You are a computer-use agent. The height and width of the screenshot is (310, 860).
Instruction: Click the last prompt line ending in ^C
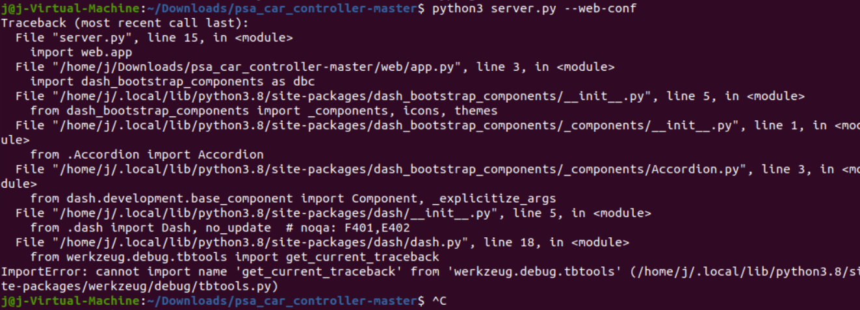click(x=224, y=301)
